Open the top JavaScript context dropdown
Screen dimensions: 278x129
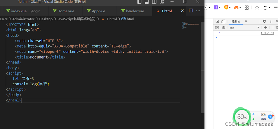click(x=244, y=28)
